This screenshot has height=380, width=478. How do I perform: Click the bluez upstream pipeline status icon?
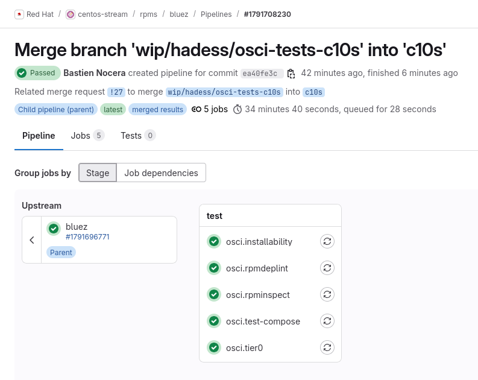coord(54,229)
